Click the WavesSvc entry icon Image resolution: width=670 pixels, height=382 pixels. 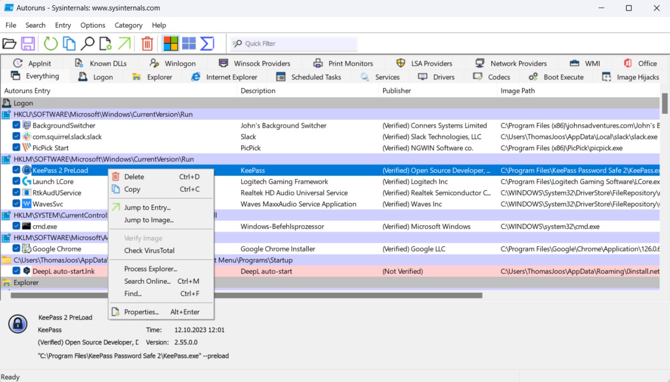[27, 204]
